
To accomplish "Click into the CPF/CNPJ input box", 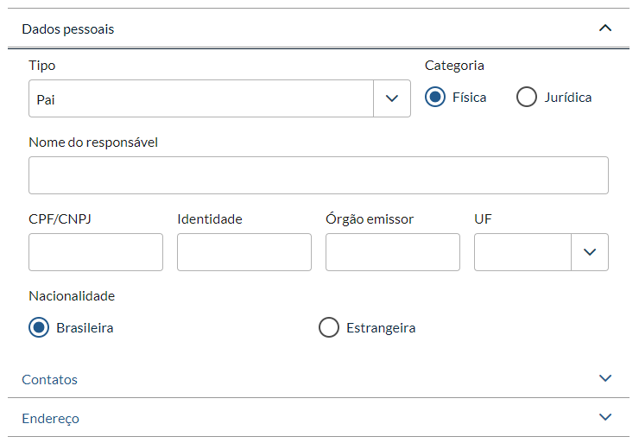I will (x=96, y=252).
